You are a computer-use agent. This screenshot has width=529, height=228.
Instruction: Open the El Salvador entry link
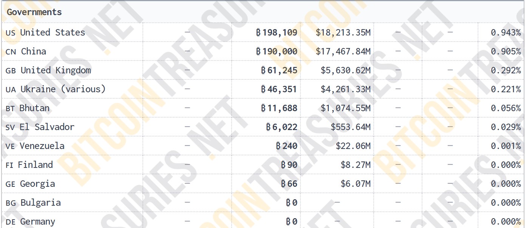47,127
